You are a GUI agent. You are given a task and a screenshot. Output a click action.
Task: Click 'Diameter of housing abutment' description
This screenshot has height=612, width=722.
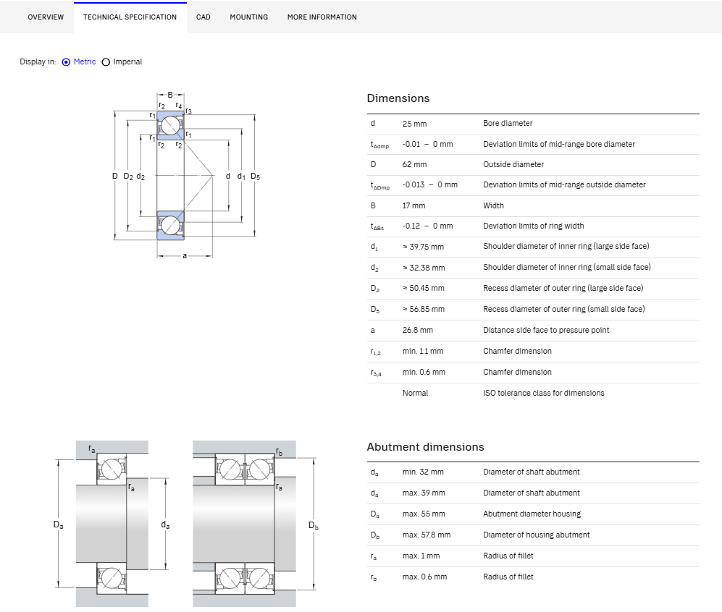536,535
